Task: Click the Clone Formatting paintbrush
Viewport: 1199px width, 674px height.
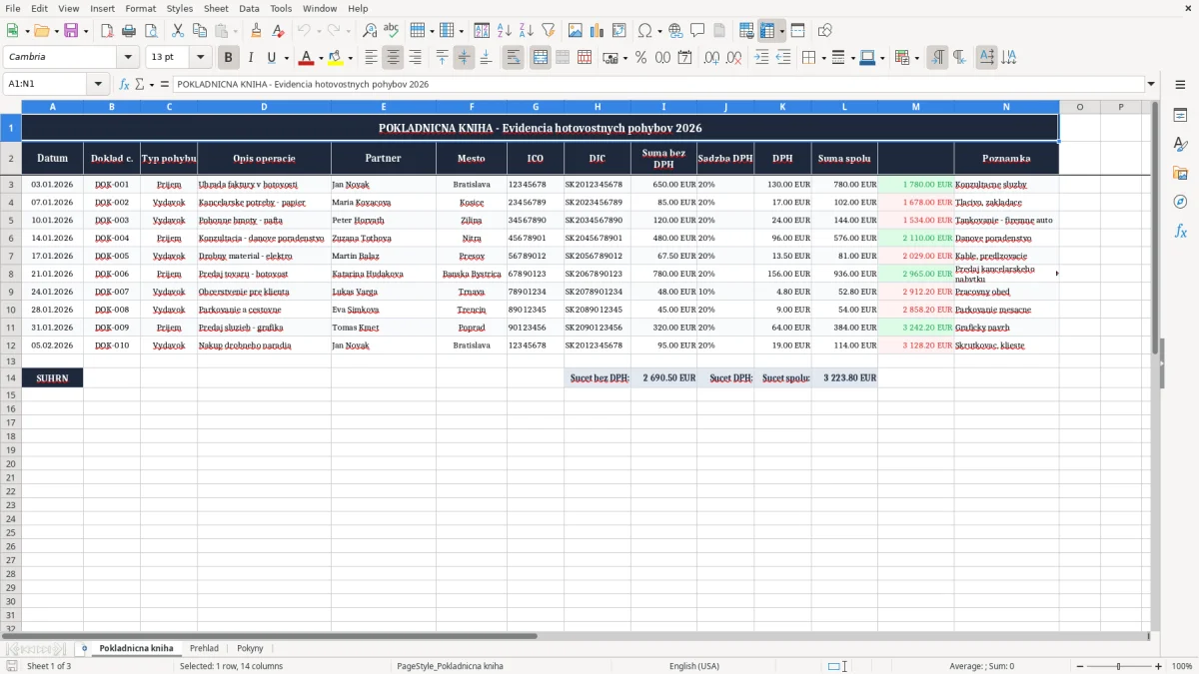Action: [x=256, y=31]
